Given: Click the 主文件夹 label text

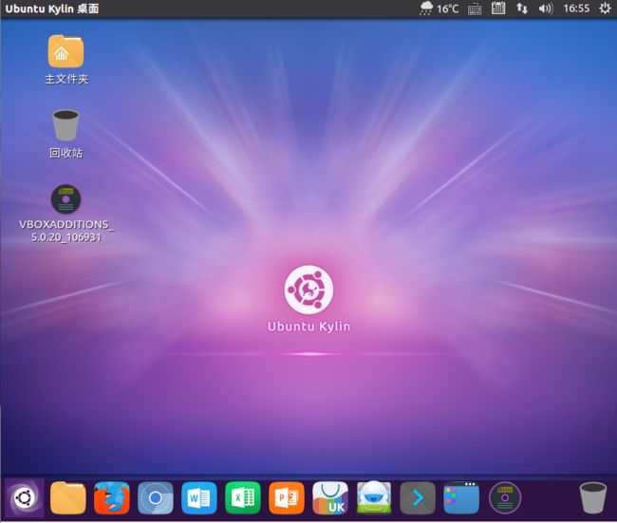Looking at the screenshot, I should tap(66, 79).
